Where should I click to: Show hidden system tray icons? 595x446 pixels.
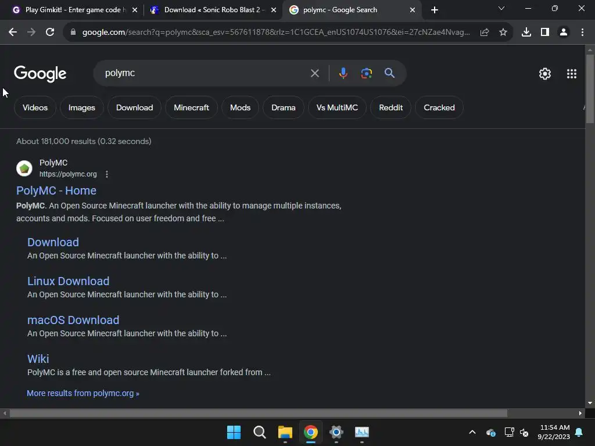[472, 432]
